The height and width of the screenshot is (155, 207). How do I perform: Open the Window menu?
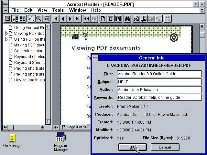coord(78,10)
